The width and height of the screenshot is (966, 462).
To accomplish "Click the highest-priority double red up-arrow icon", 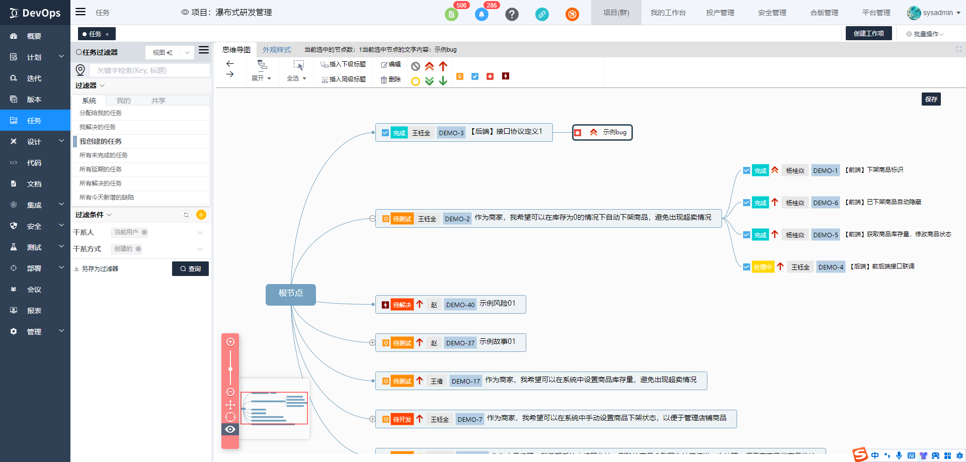I will point(429,66).
